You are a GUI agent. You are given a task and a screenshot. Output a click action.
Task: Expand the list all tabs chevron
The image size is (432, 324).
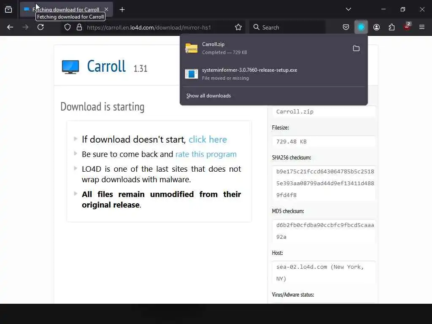pos(348,9)
